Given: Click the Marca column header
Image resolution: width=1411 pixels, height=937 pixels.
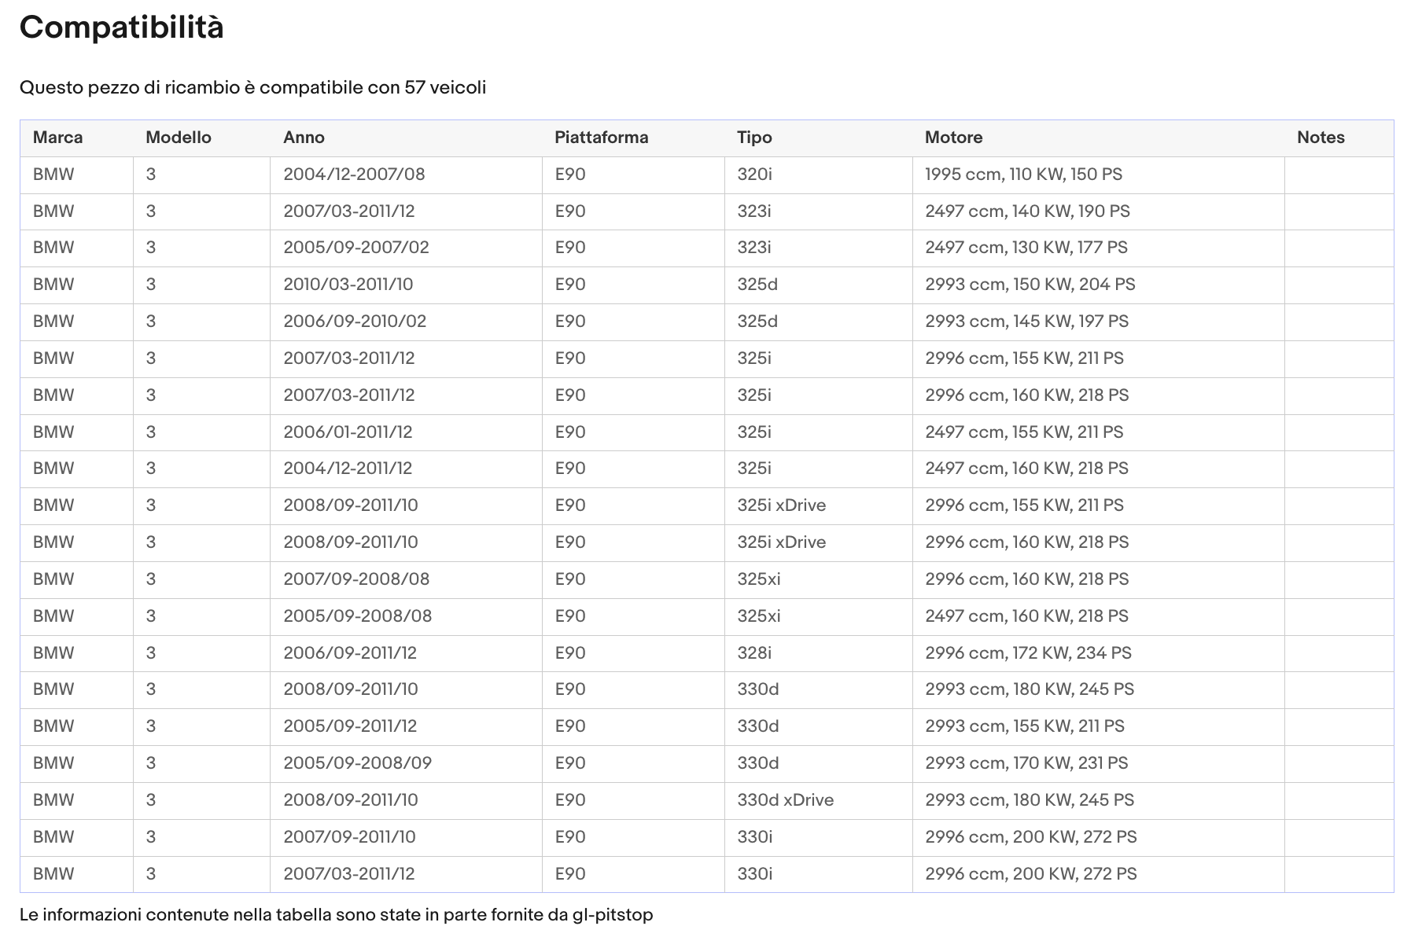Looking at the screenshot, I should [x=57, y=138].
